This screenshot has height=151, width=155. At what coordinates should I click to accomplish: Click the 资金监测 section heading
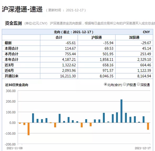coord(13,23)
